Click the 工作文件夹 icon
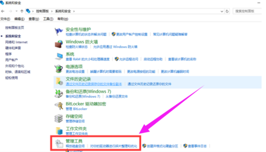 pos(59,131)
